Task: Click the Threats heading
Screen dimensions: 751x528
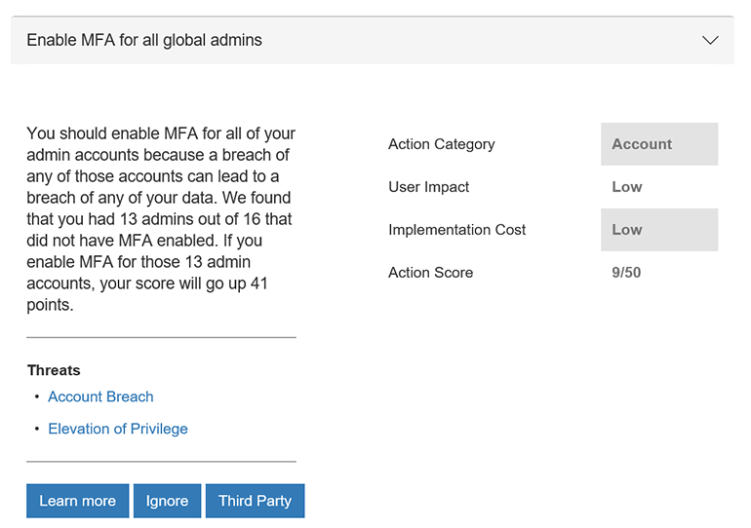Action: 54,370
